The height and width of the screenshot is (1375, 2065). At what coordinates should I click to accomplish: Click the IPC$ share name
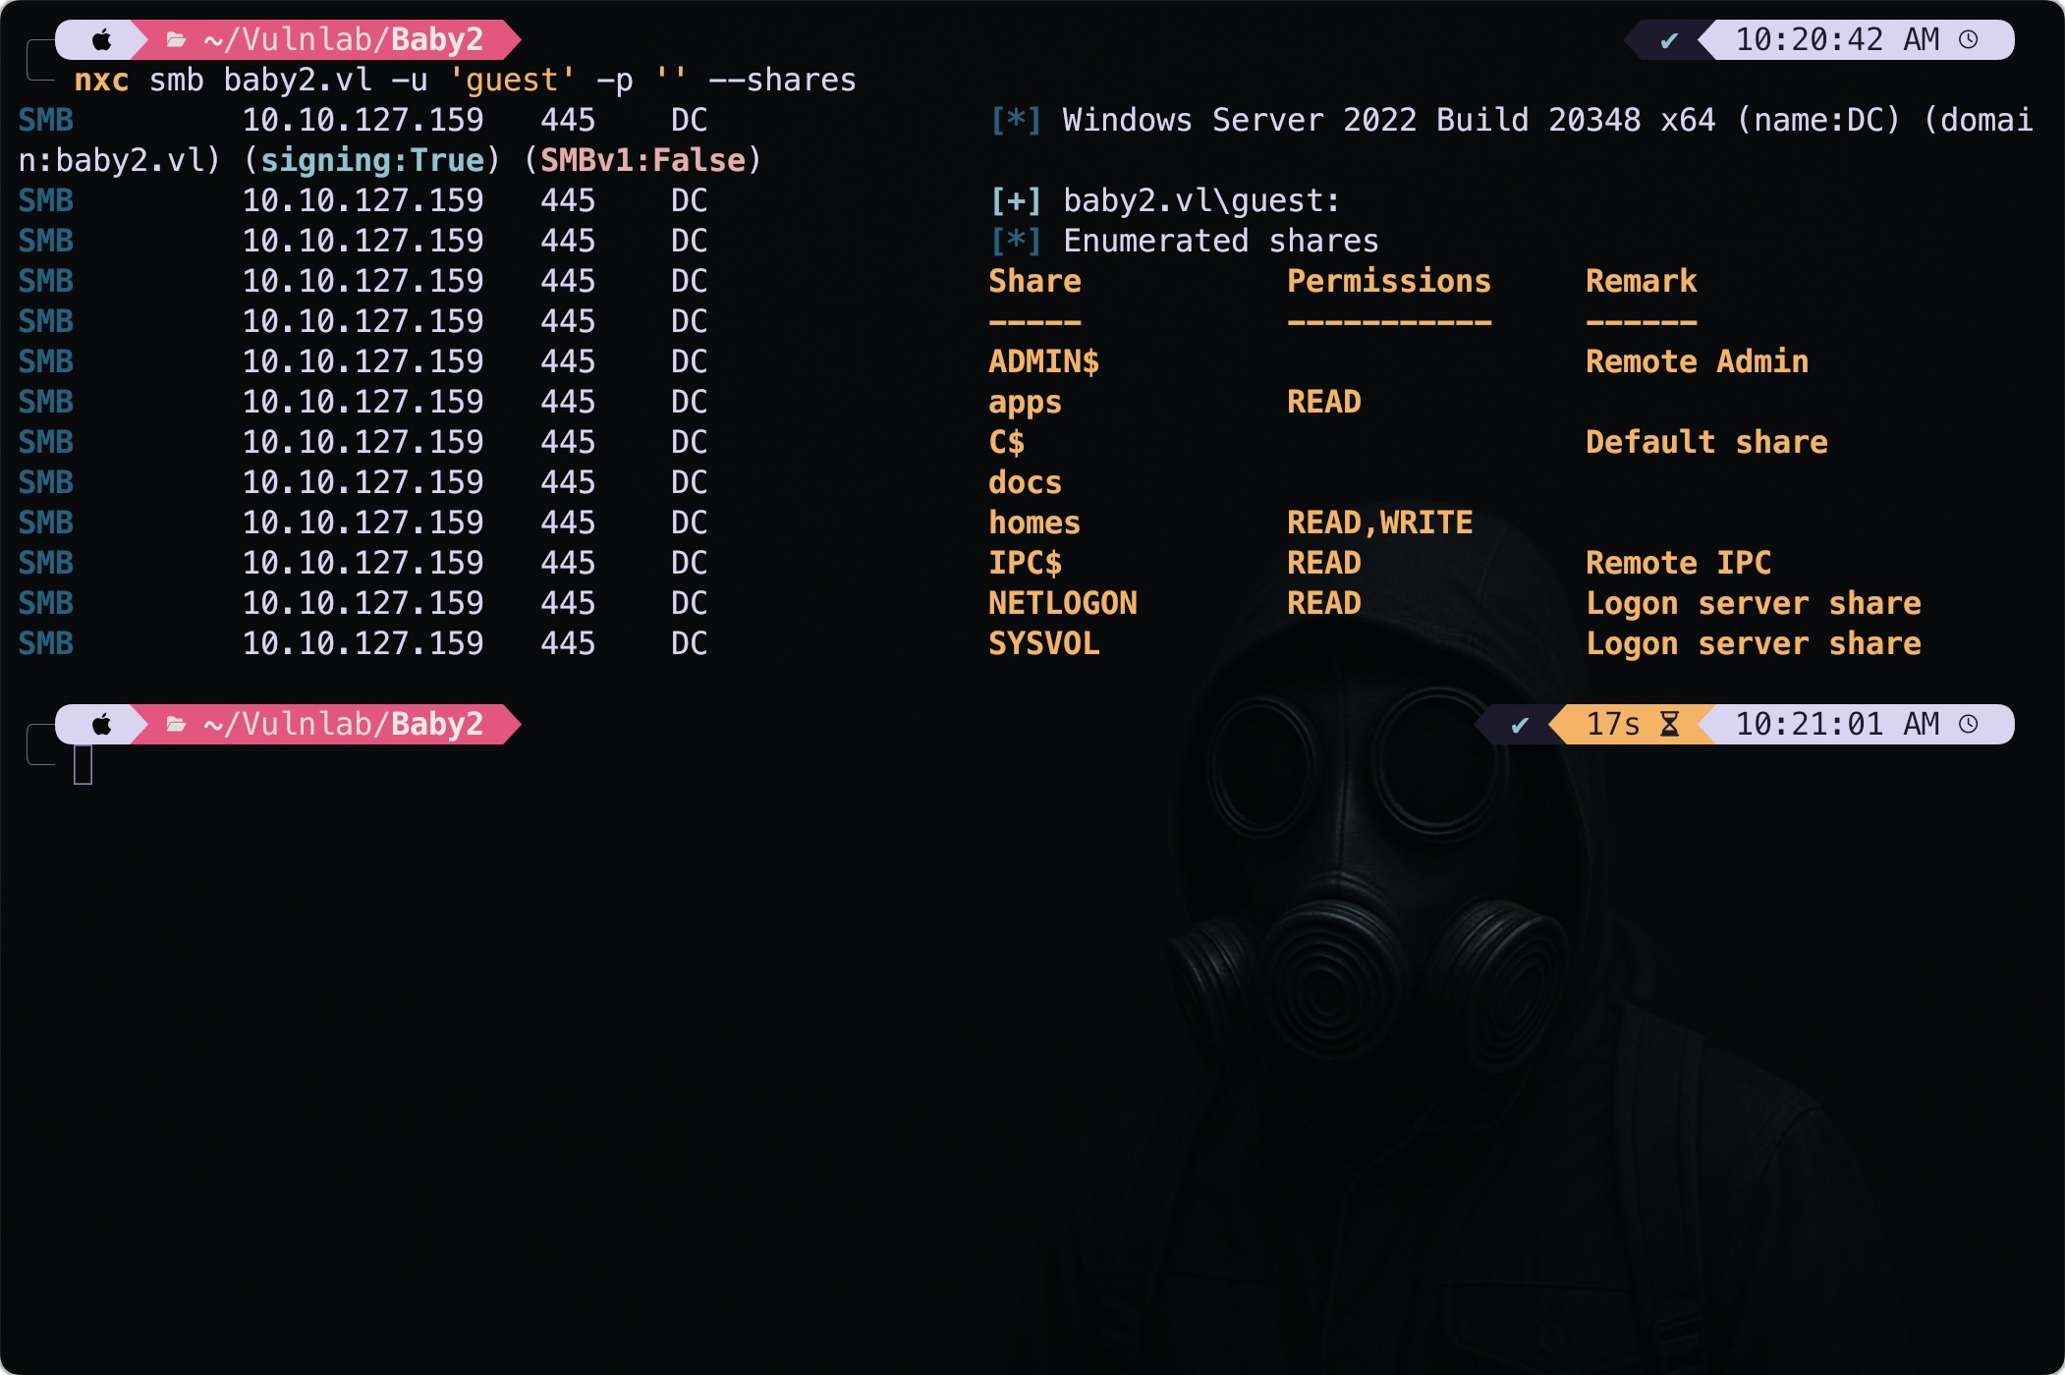pos(1025,563)
